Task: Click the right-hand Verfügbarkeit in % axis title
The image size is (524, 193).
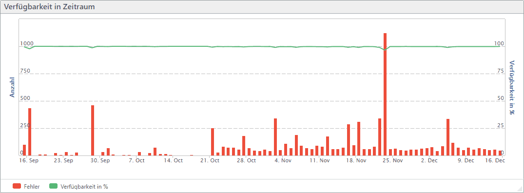Action: pos(512,87)
